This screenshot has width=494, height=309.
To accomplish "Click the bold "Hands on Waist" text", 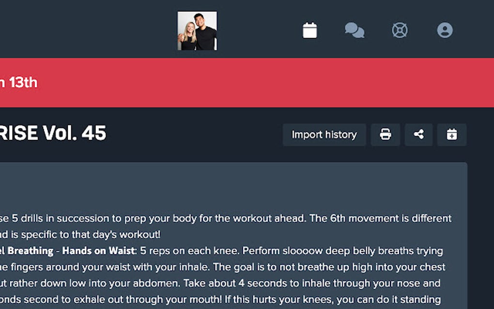I will tap(98, 251).
